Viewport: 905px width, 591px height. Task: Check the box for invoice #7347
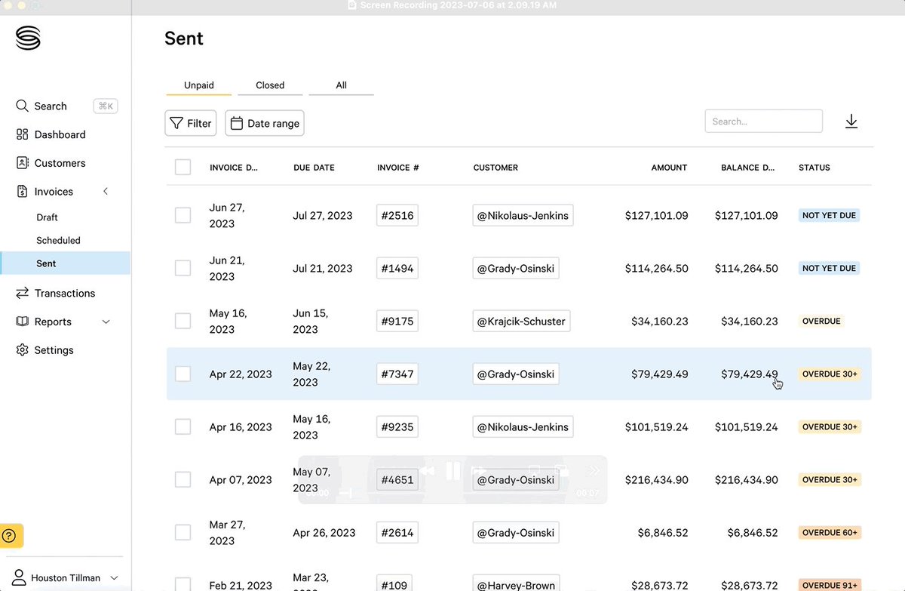coord(183,374)
